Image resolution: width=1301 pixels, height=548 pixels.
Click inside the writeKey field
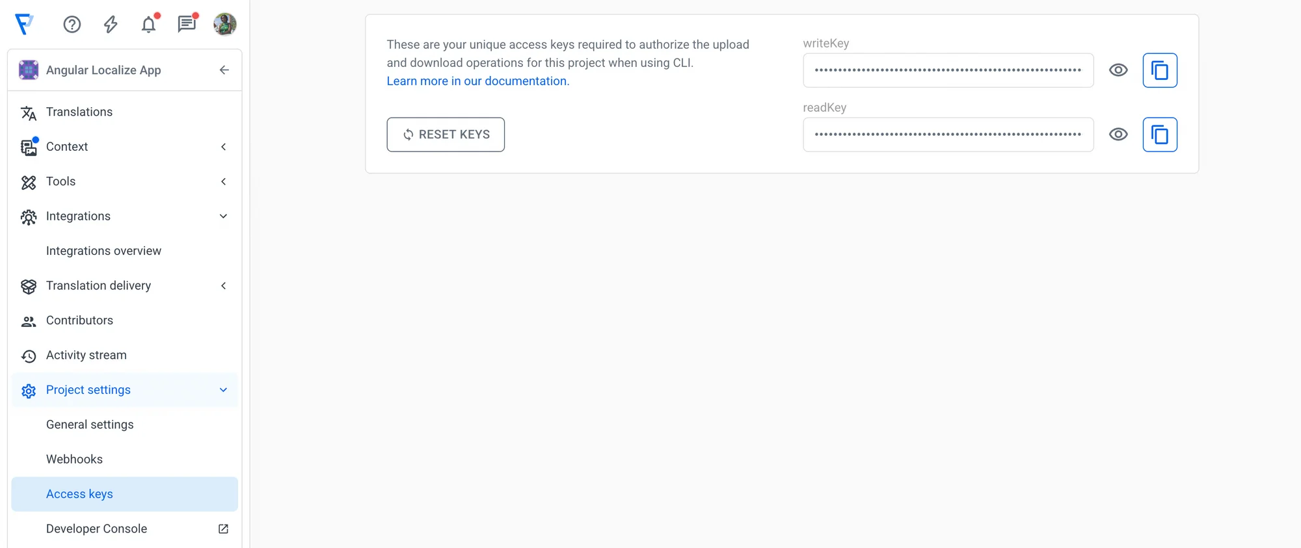pos(948,70)
